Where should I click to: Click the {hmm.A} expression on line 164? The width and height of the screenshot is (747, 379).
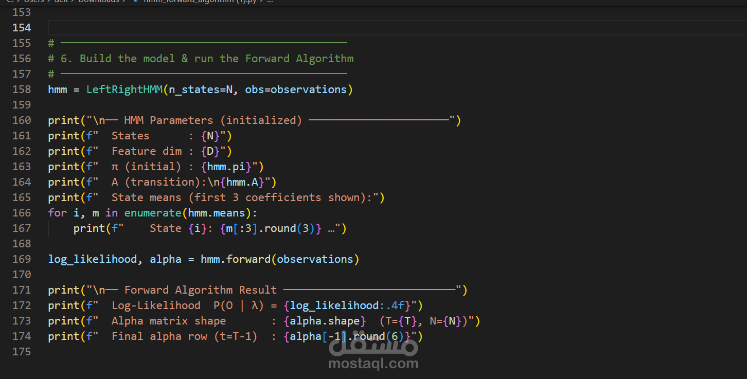pos(242,182)
